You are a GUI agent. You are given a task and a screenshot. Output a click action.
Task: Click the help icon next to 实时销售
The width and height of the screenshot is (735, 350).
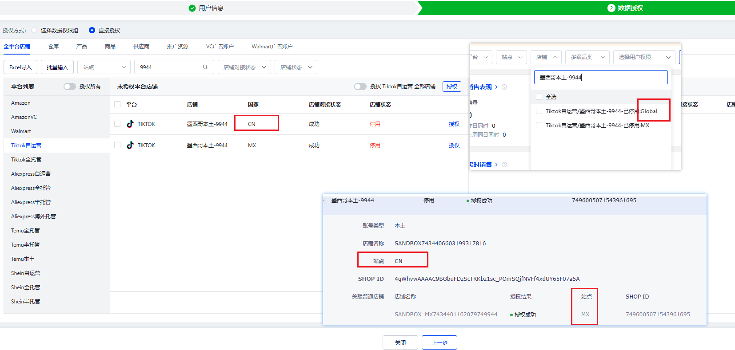[504, 165]
